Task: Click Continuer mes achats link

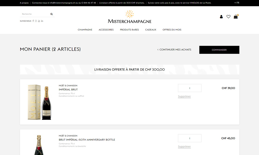Action: (x=174, y=50)
